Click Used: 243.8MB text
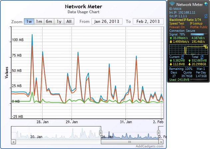The width and height of the screenshot is (210, 149). point(179,80)
